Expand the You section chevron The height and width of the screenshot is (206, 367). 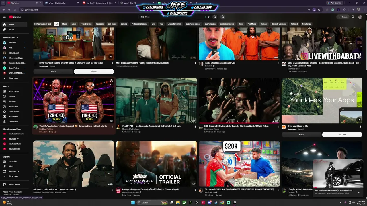point(8,86)
